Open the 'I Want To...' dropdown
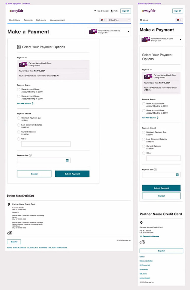This screenshot has height=290, width=190. (119, 20)
